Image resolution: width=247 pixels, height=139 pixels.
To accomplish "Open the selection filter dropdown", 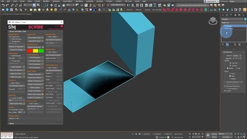I will pos(27,5).
